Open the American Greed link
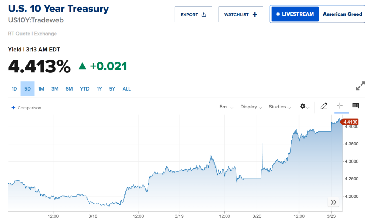This screenshot has height=221, width=366. tap(342, 14)
